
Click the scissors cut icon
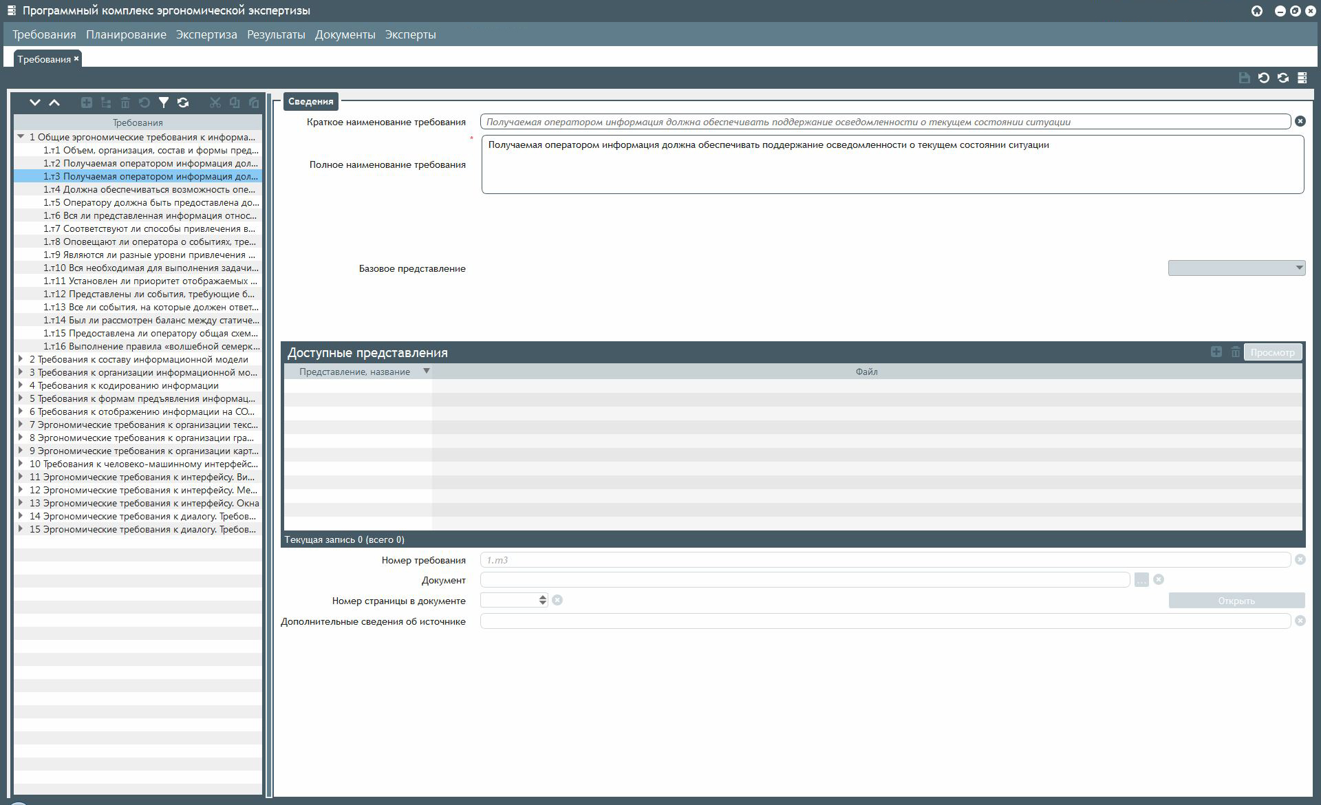click(x=215, y=103)
